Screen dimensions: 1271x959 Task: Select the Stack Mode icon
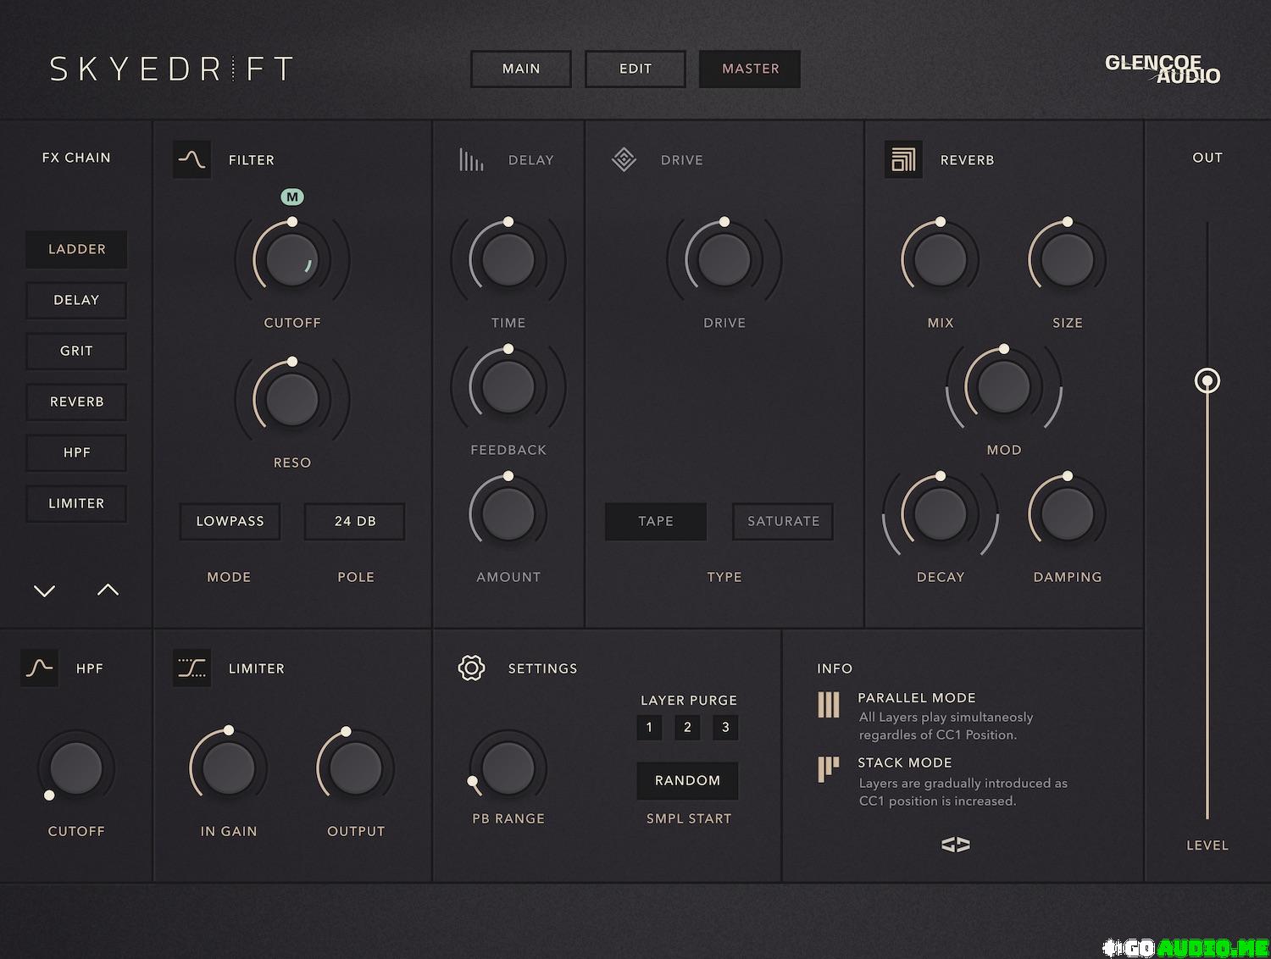[x=828, y=769]
